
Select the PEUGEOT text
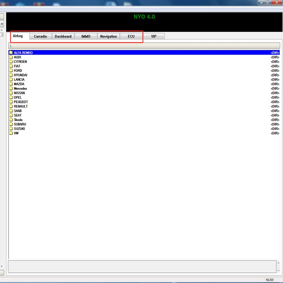[x=21, y=102]
